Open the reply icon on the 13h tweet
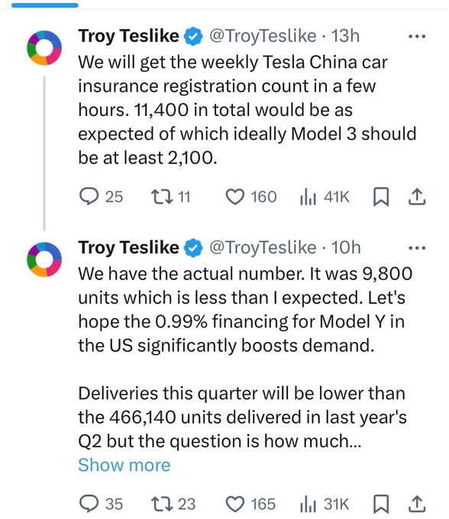Image resolution: width=449 pixels, height=519 pixels. (89, 197)
